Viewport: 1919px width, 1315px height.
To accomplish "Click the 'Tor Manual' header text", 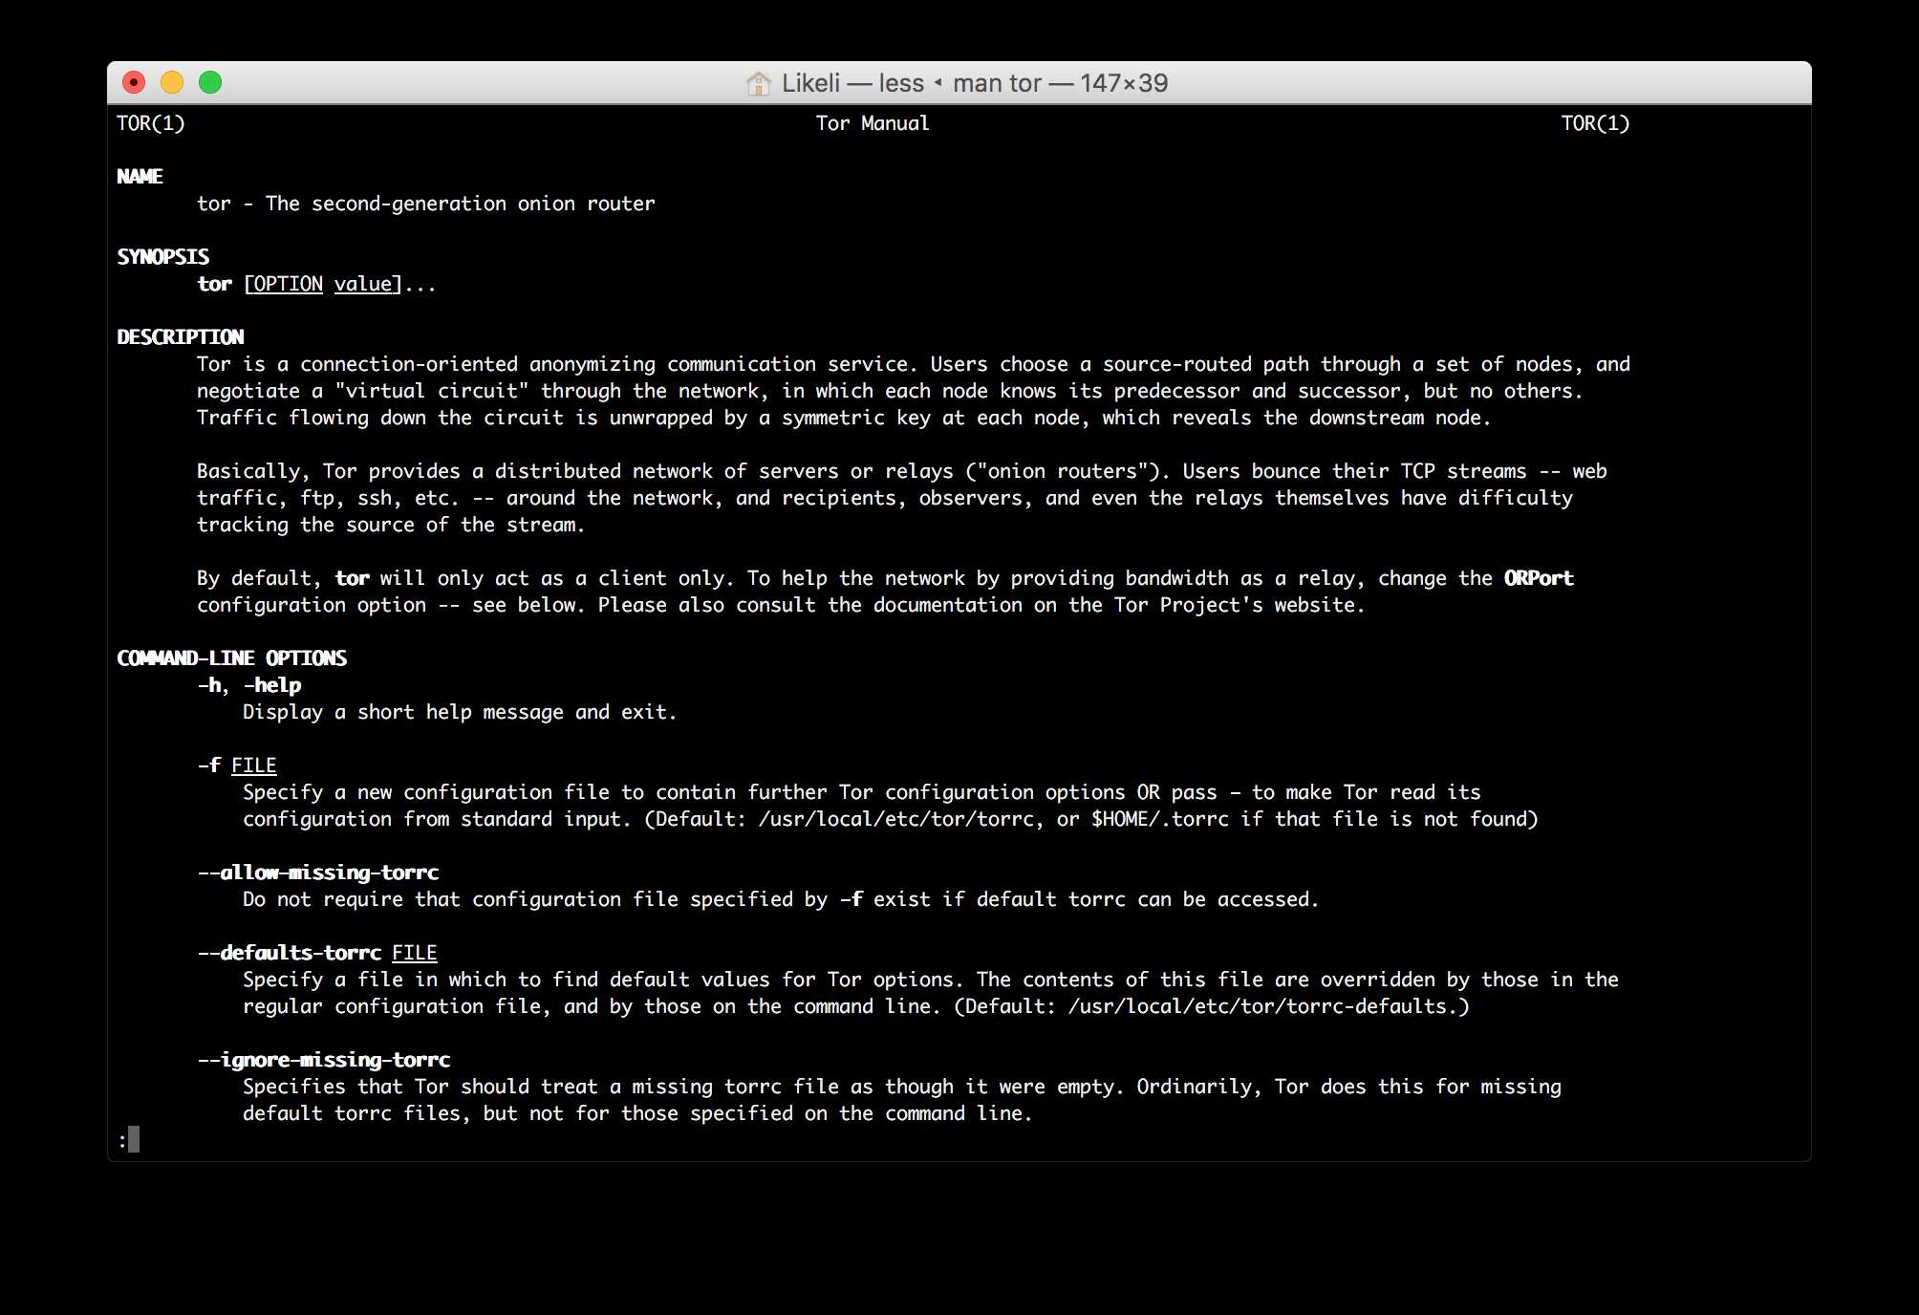I will click(873, 123).
